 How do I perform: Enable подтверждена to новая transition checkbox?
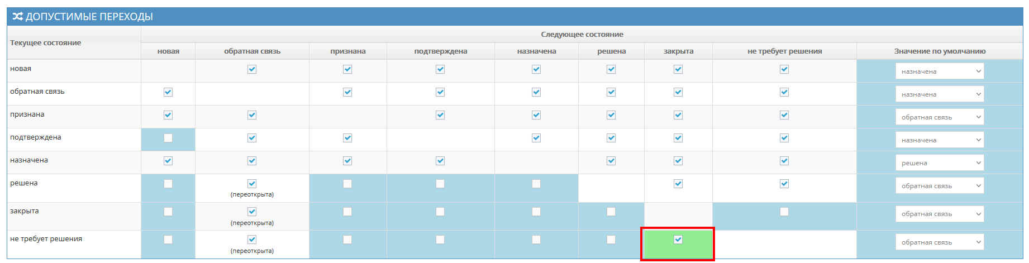tap(168, 138)
